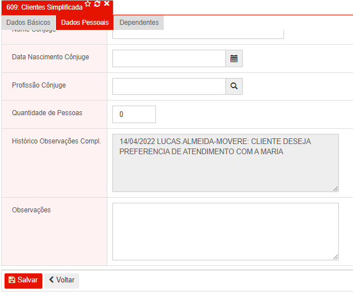This screenshot has height=292, width=353.
Task: Click the Histórico Observações Compl. label
Action: [56, 141]
